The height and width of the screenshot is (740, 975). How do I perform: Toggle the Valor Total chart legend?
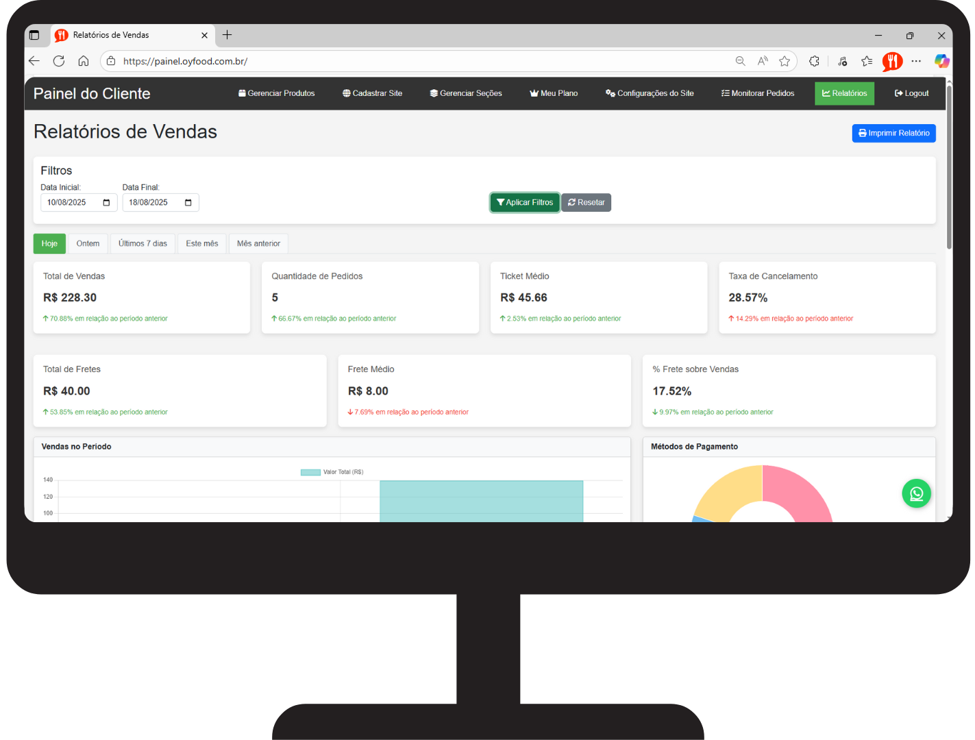(332, 472)
